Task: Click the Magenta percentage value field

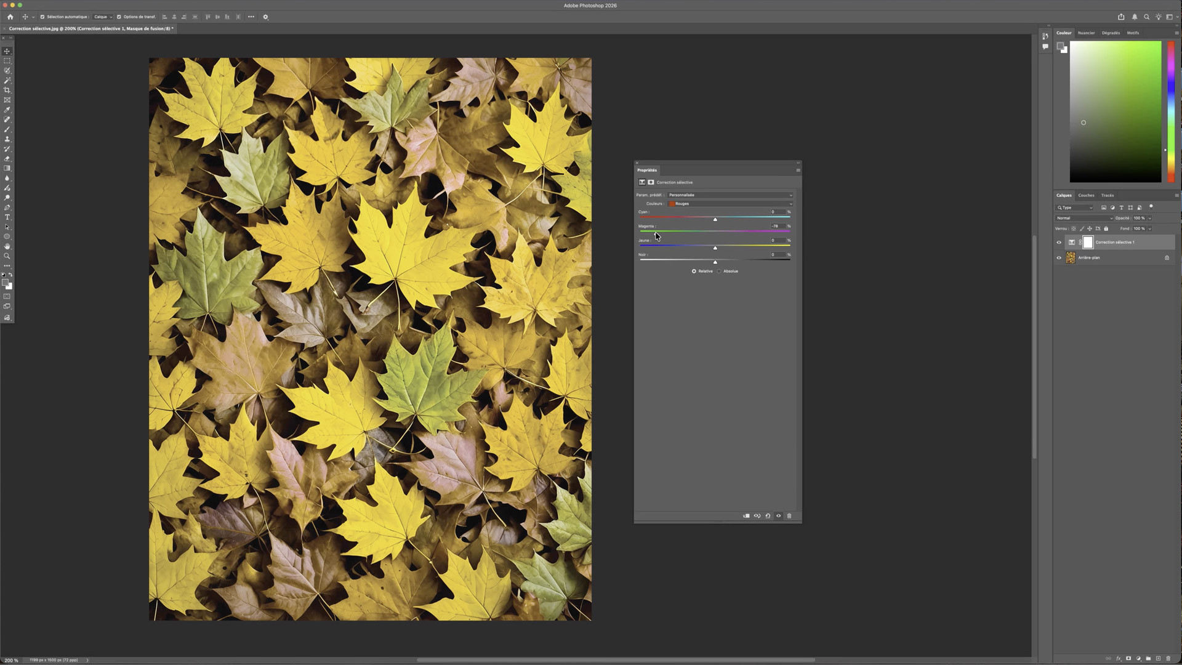Action: pos(776,226)
